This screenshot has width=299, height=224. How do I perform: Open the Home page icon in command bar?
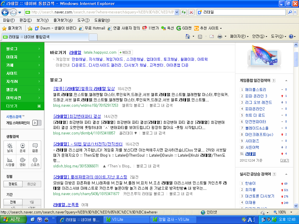click(188, 36)
